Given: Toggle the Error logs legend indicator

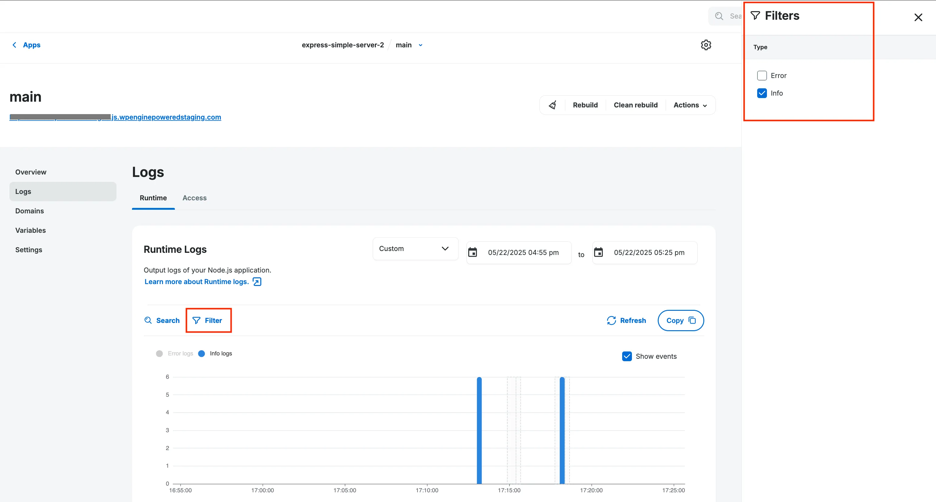Looking at the screenshot, I should [159, 353].
